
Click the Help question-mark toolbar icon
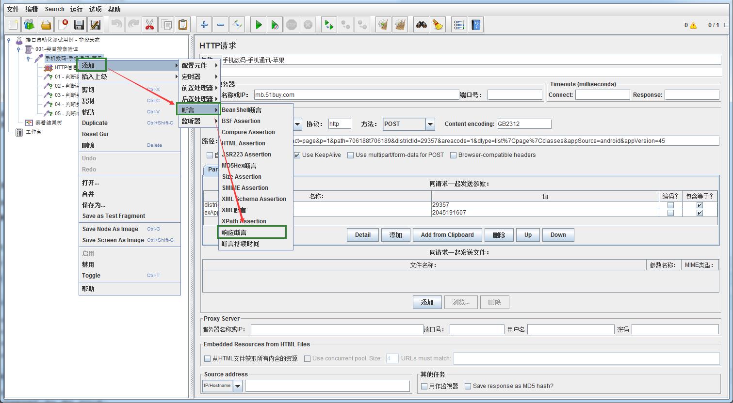(x=476, y=25)
